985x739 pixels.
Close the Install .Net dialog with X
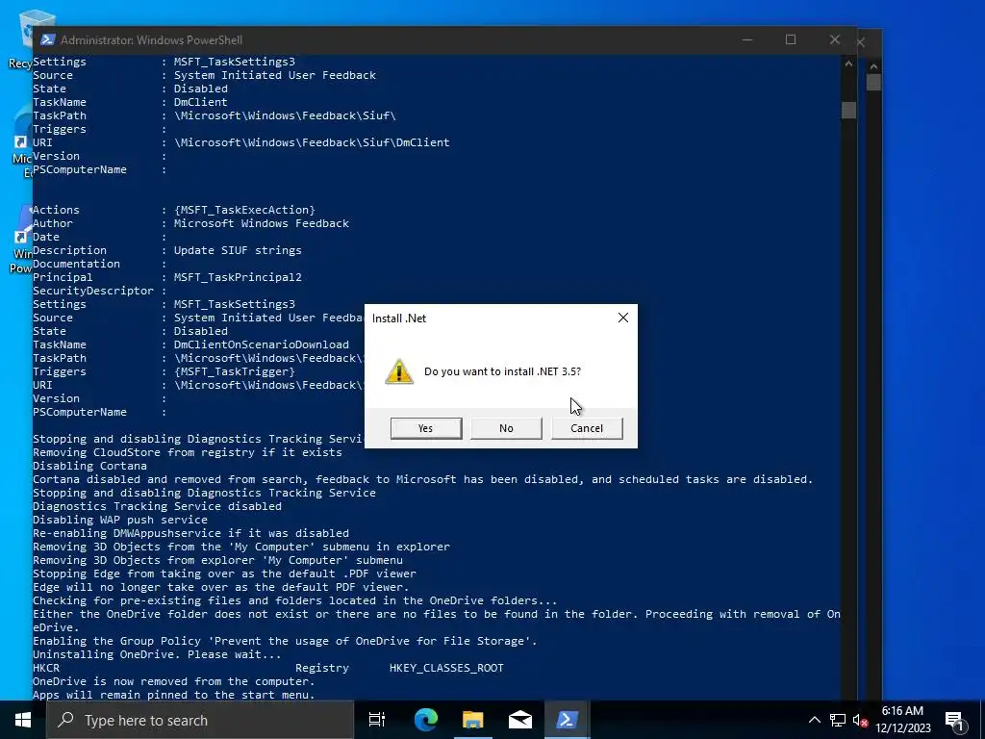pos(623,318)
